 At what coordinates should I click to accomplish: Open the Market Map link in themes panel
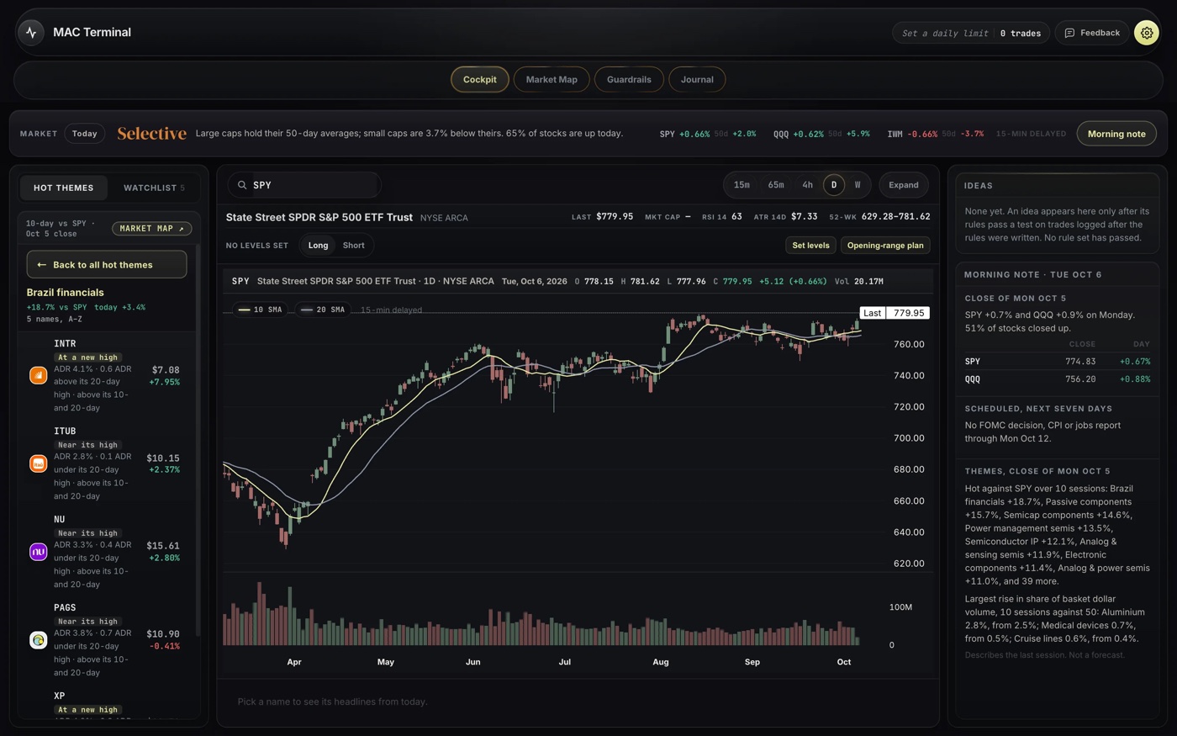point(152,229)
